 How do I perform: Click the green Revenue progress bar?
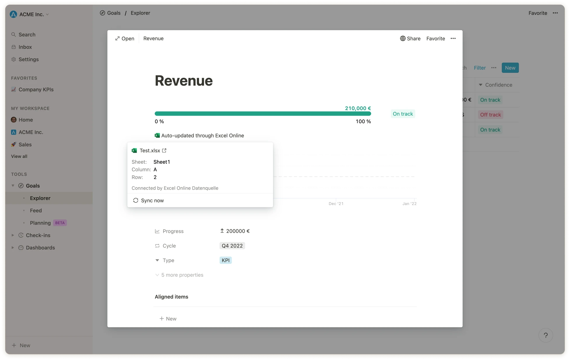[263, 114]
